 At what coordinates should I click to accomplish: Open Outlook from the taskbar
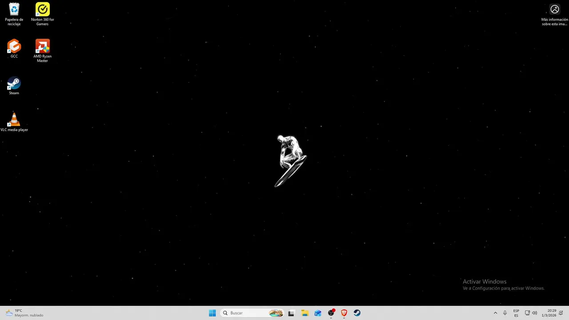click(x=317, y=313)
